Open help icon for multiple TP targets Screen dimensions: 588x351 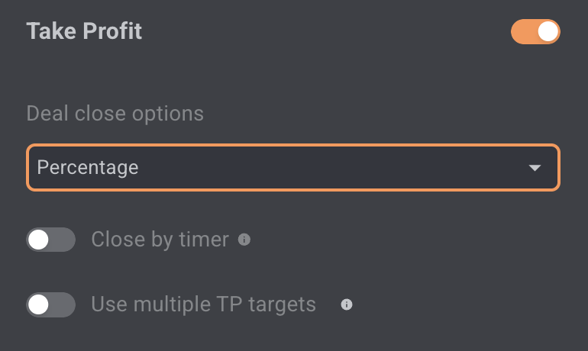[347, 304]
